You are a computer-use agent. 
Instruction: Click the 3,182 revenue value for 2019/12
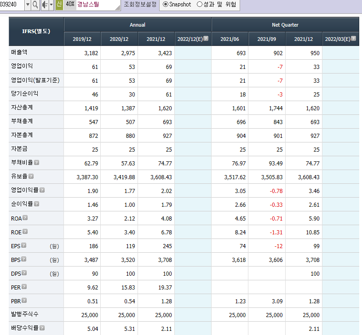pos(91,53)
